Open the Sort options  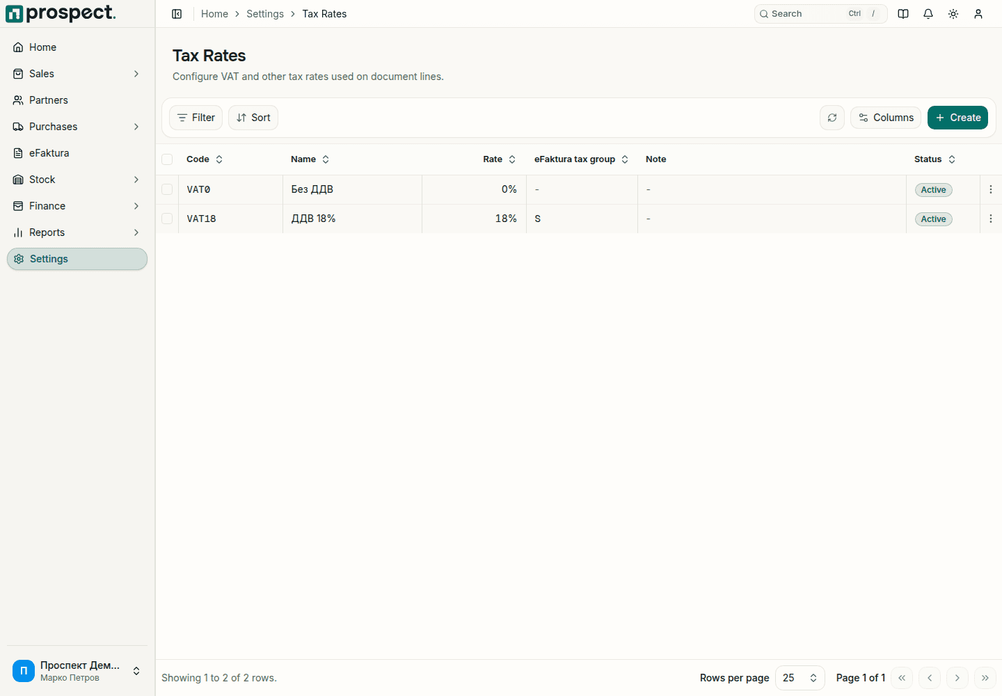click(x=253, y=118)
